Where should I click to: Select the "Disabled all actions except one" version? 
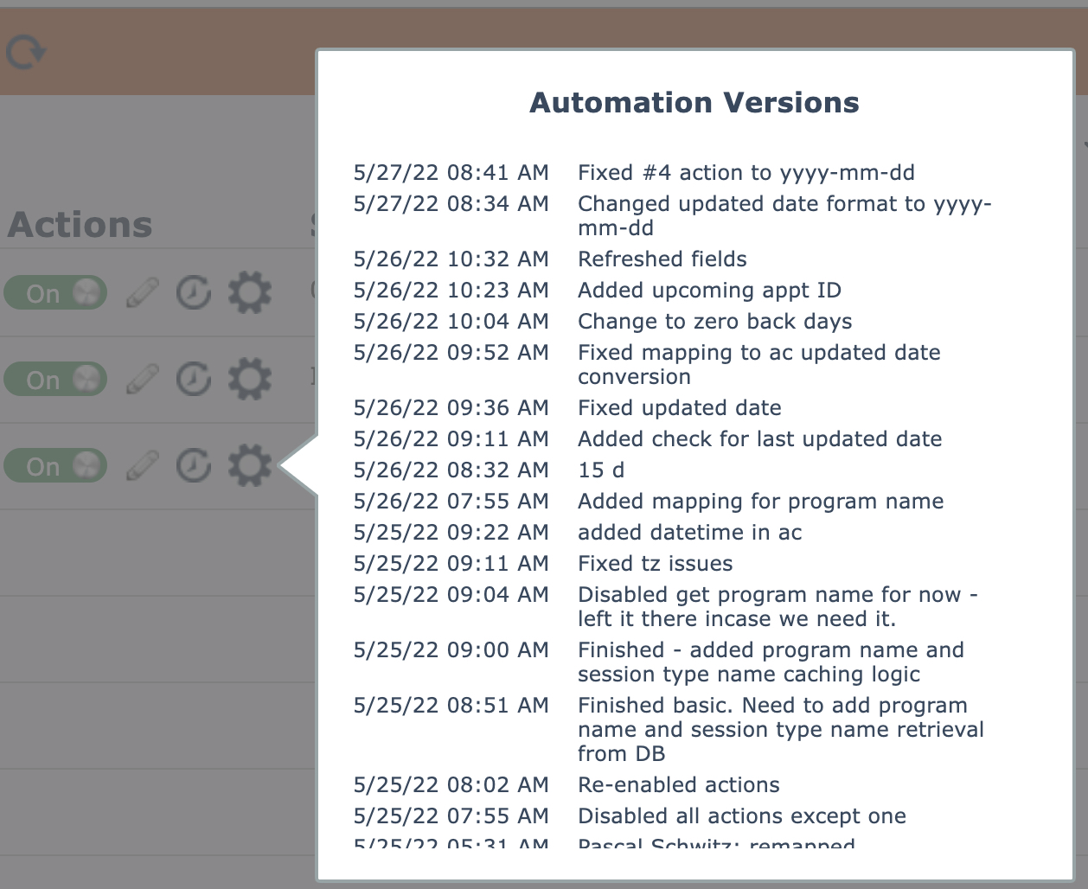(741, 816)
